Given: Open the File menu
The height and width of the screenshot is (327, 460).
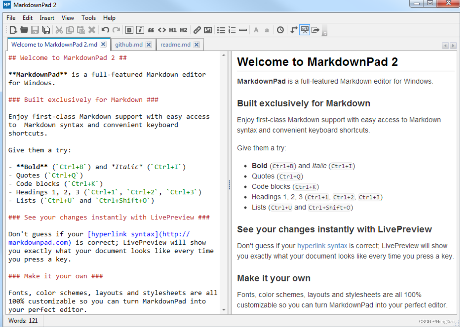Looking at the screenshot, I should (11, 18).
